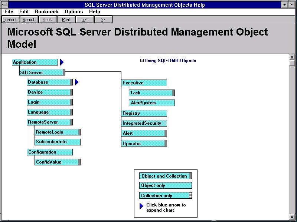Click the Object only legend box
The height and width of the screenshot is (222, 297).
(x=166, y=185)
